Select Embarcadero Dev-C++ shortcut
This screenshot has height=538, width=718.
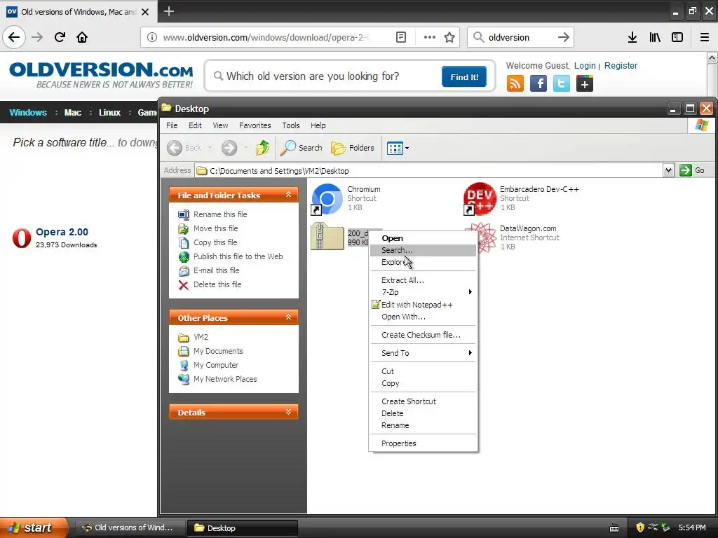(x=480, y=199)
